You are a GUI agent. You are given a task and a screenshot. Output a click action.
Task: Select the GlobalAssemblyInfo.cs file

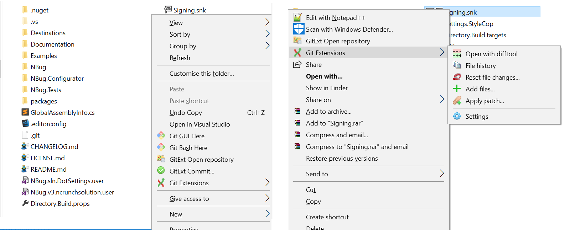[x=63, y=112]
